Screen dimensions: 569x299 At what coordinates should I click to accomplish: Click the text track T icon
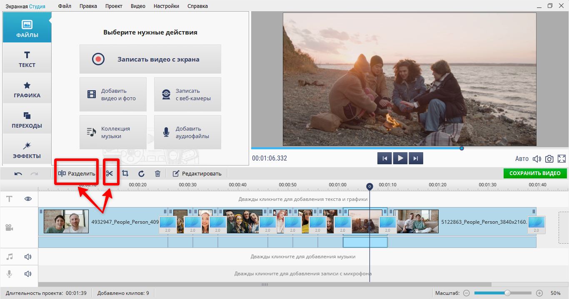(9, 199)
